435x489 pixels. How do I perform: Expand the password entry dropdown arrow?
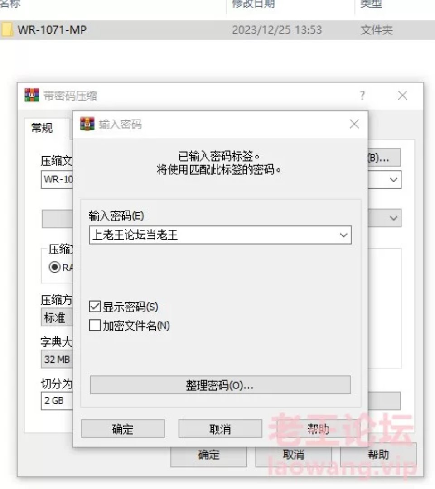tap(343, 235)
